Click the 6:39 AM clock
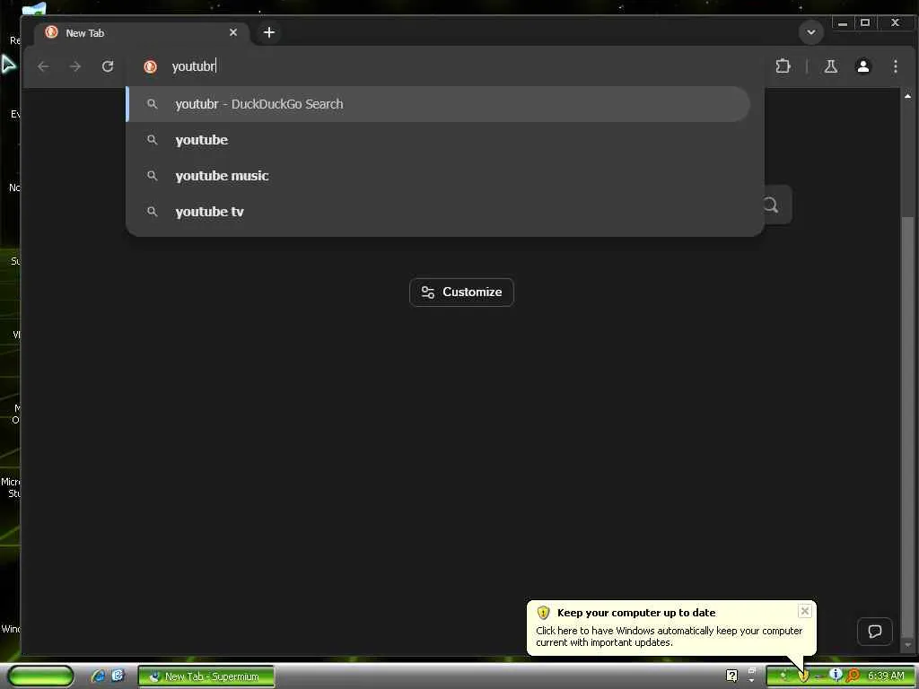The width and height of the screenshot is (919, 689). pyautogui.click(x=886, y=676)
